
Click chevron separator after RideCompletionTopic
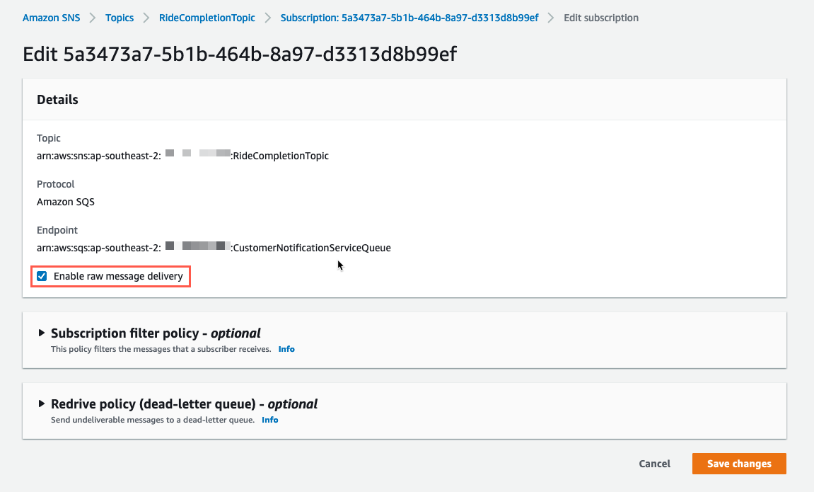(x=268, y=18)
